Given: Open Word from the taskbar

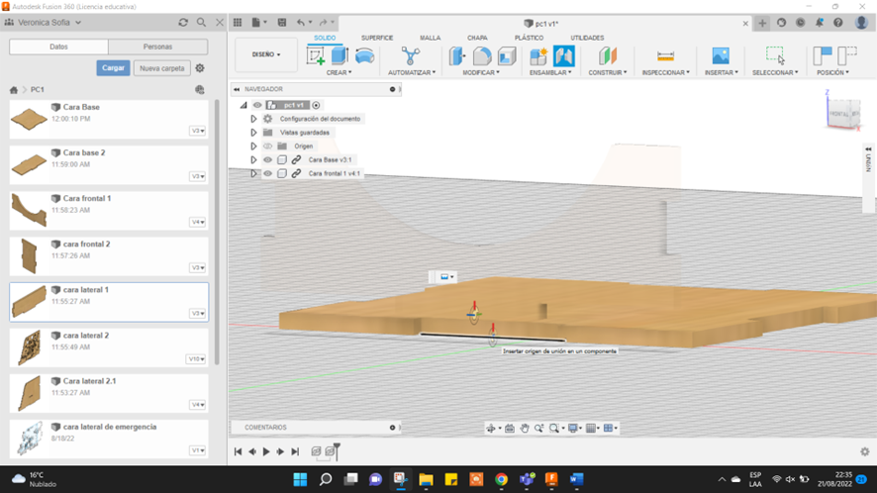Looking at the screenshot, I should pos(576,479).
